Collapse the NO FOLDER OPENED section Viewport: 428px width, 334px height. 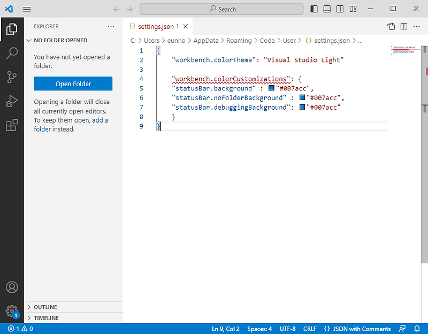pyautogui.click(x=59, y=40)
